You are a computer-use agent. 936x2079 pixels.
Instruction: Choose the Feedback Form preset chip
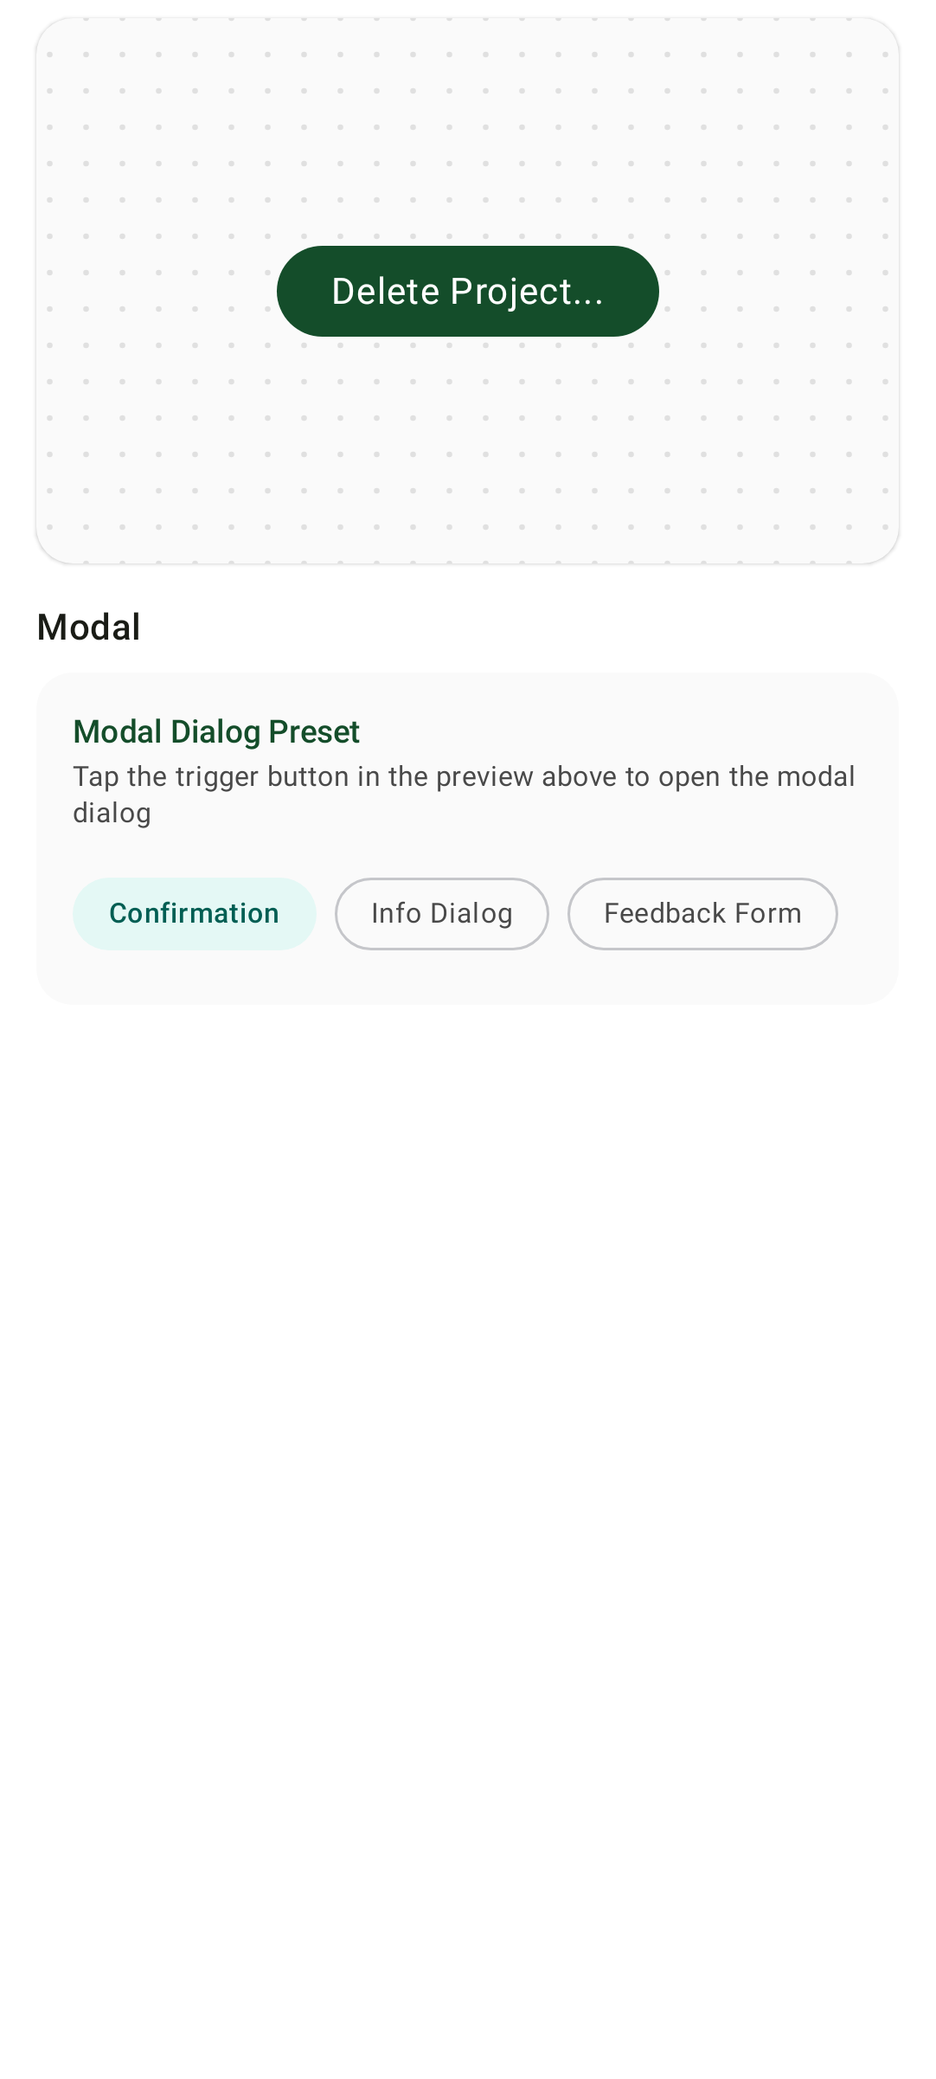pos(702,913)
